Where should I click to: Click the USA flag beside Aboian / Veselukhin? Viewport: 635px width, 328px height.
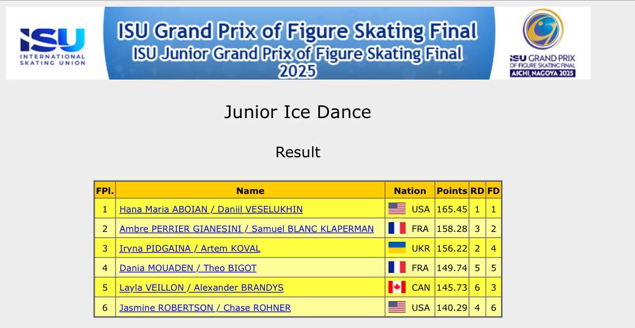pos(397,209)
